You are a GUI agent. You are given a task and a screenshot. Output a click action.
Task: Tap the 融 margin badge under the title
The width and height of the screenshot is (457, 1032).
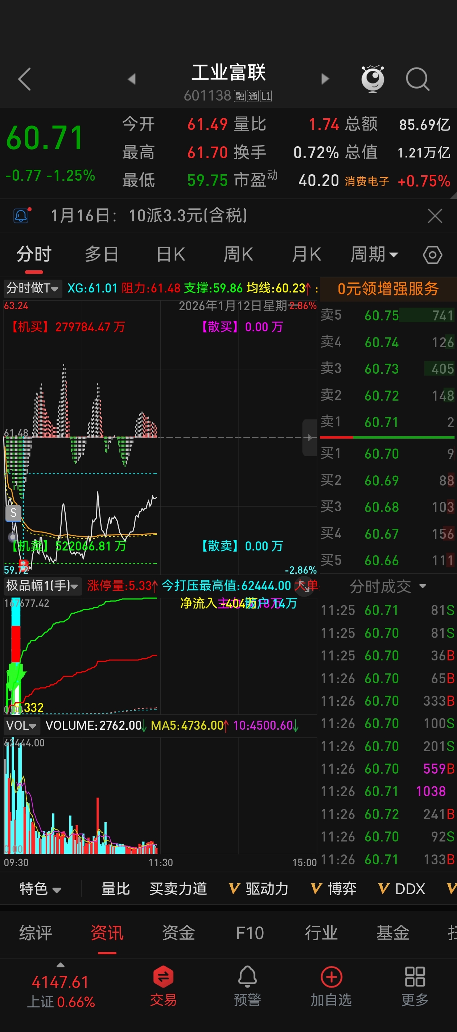(x=239, y=96)
